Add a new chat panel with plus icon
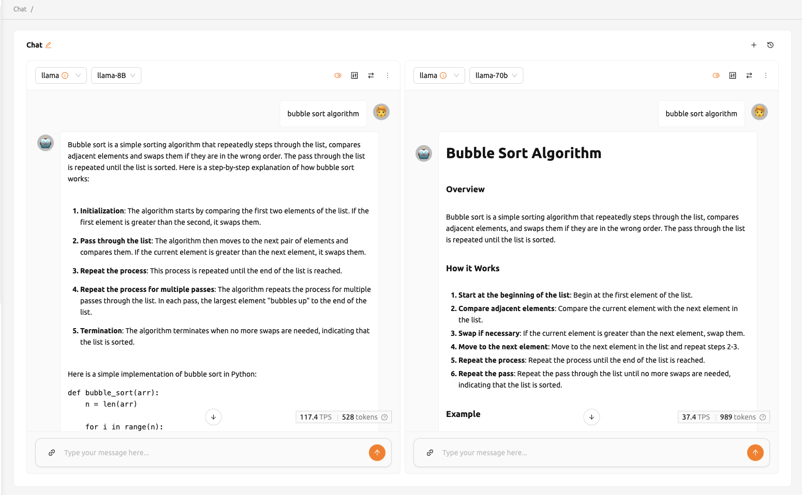Viewport: 802px width, 495px height. point(754,45)
